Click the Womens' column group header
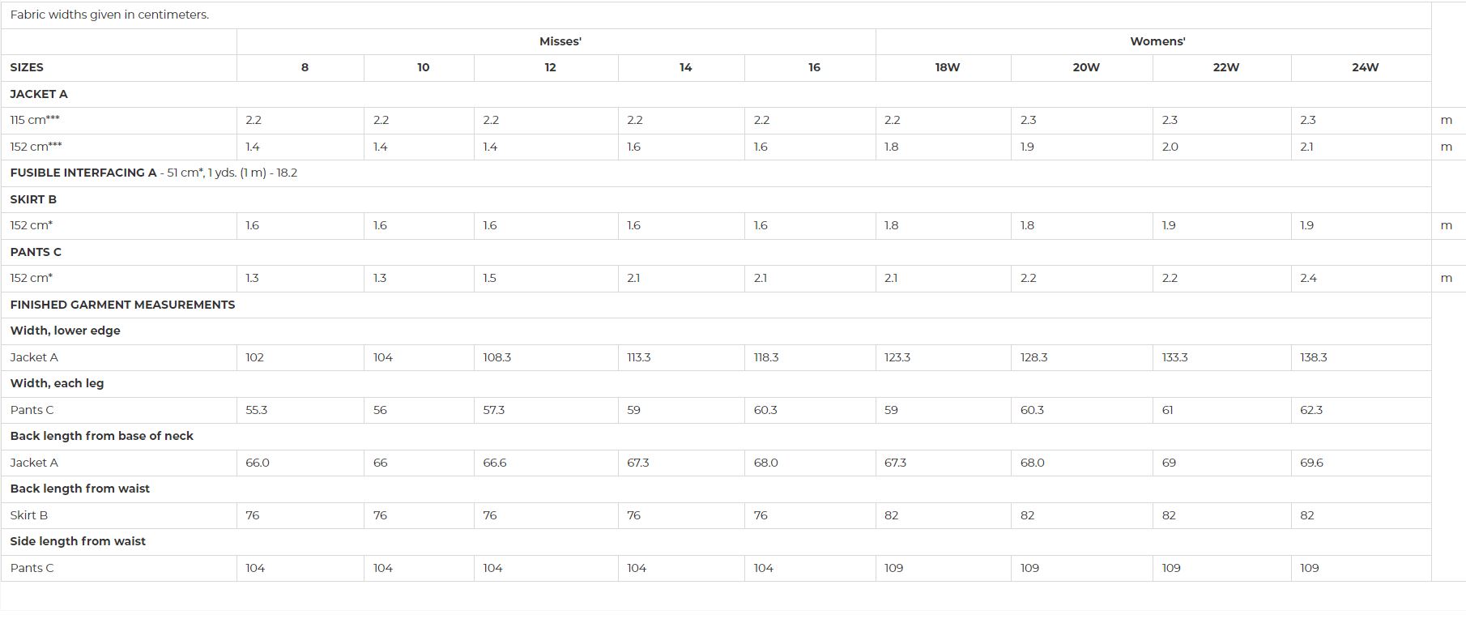Image resolution: width=1466 pixels, height=619 pixels. pos(1157,41)
